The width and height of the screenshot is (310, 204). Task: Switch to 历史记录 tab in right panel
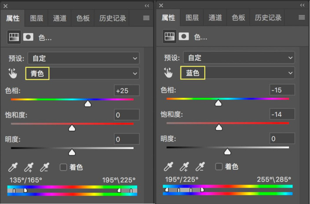(268, 18)
